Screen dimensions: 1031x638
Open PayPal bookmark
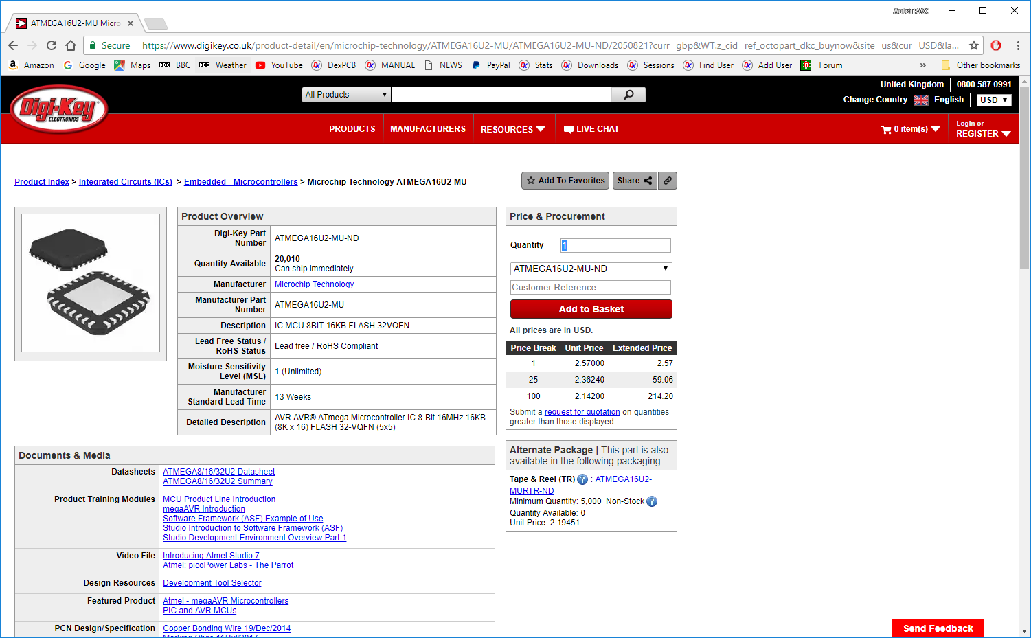click(x=490, y=65)
